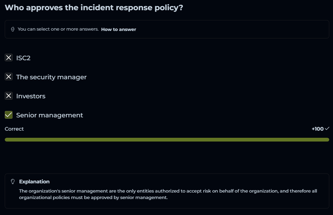Select the Senior management answer text

[x=50, y=115]
